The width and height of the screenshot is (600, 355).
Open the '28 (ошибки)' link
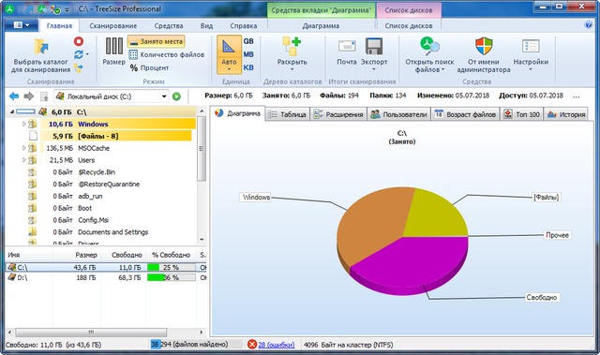277,345
